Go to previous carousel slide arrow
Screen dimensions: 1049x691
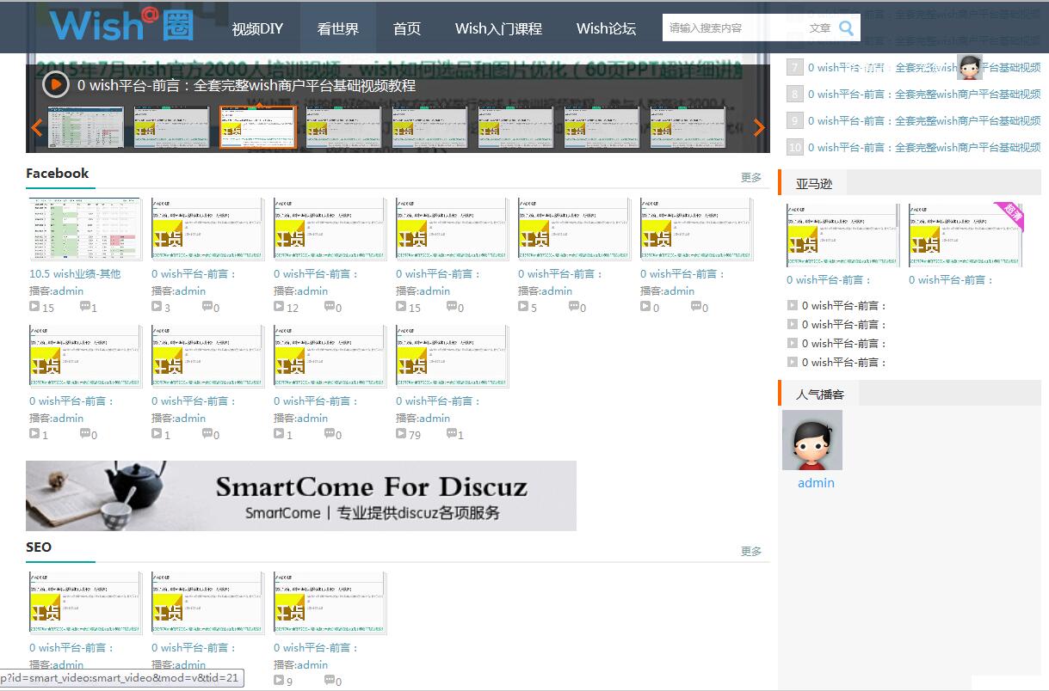coord(37,128)
